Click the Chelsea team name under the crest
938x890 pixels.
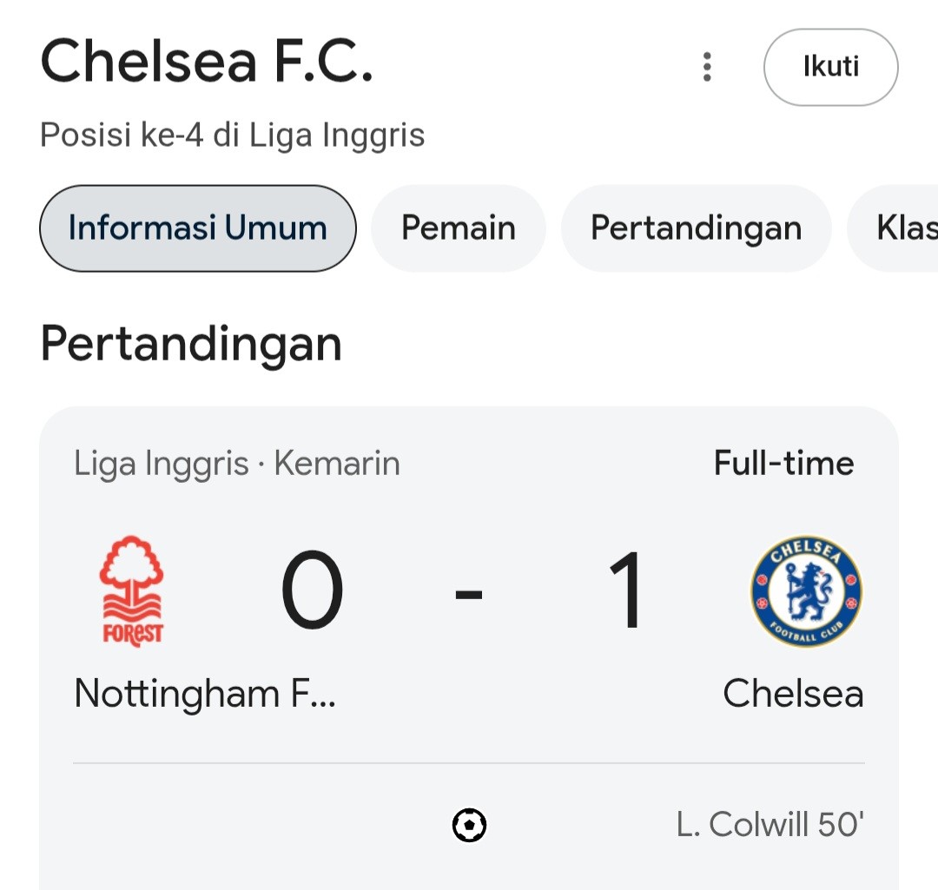click(x=793, y=693)
